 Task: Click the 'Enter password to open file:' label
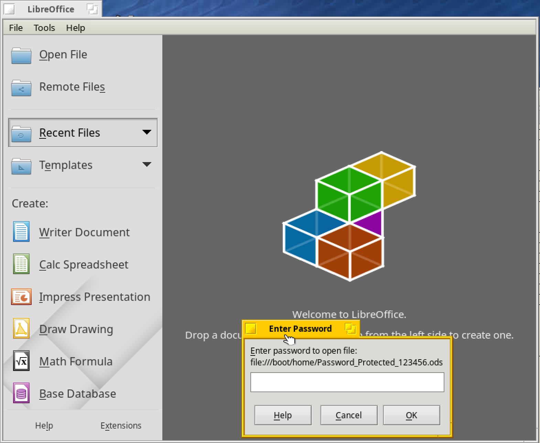304,351
